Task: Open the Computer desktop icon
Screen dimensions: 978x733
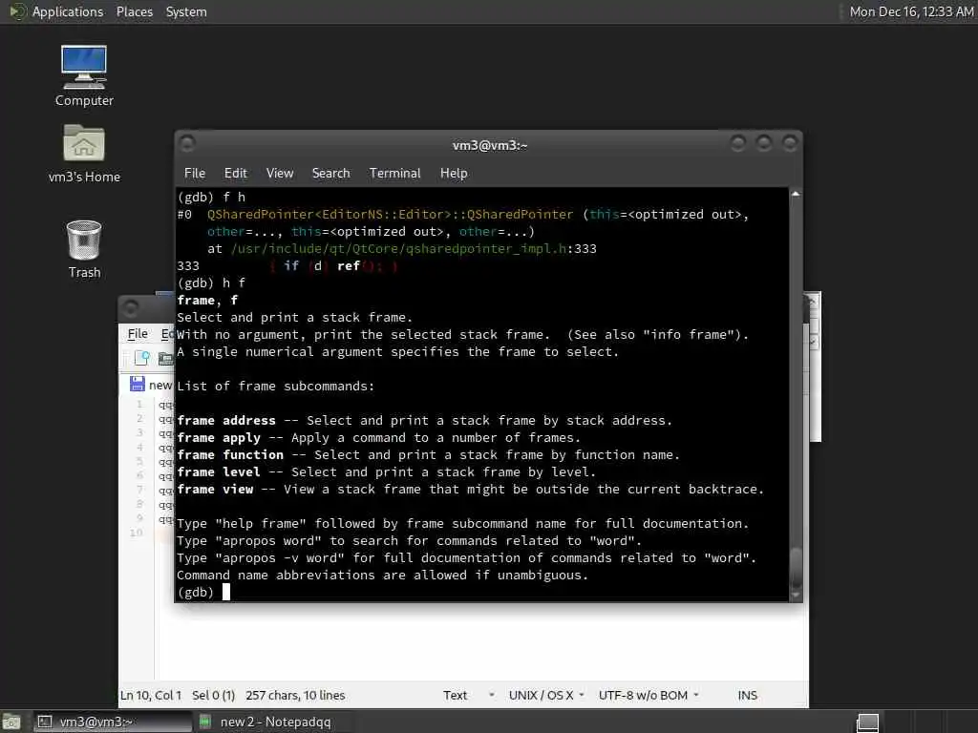Action: (84, 75)
